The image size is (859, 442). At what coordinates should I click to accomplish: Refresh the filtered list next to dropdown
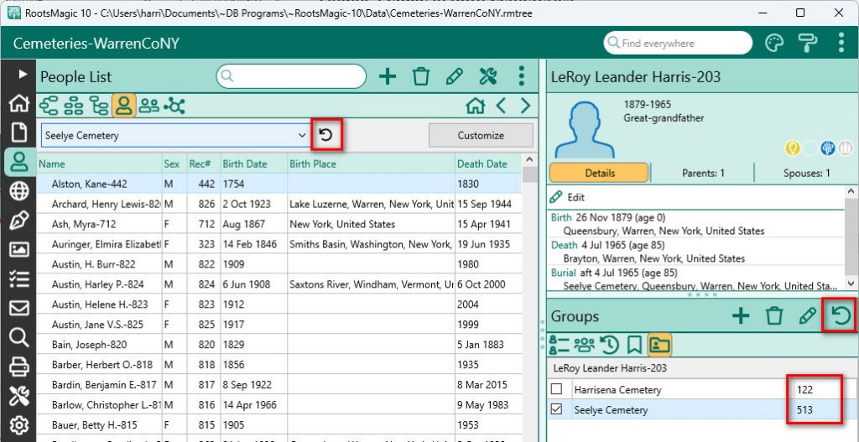tap(326, 135)
